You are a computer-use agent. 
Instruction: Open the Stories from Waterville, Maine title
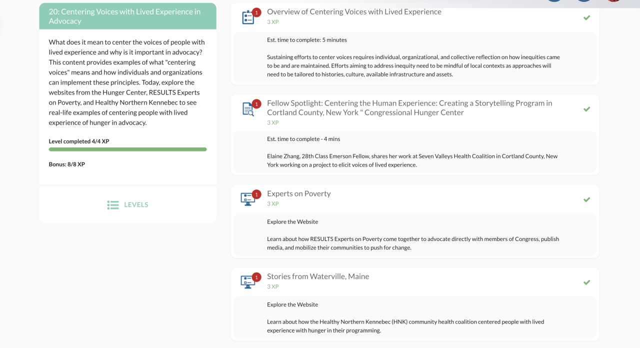(317, 276)
